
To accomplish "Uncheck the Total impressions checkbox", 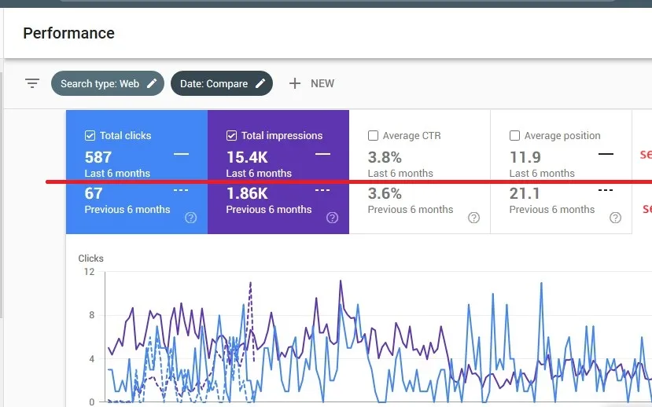I will tap(231, 136).
